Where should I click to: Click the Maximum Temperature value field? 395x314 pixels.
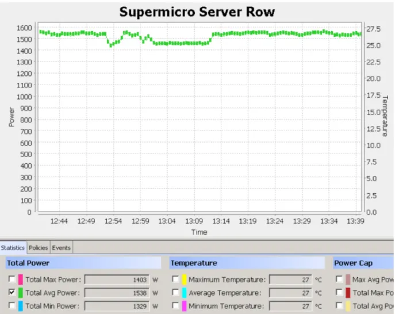pyautogui.click(x=290, y=279)
